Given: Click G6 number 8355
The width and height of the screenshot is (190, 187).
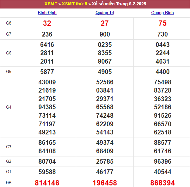Looking at the screenshot, I should [105, 53].
